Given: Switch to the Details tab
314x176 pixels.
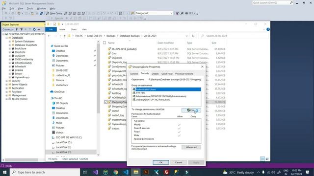Looking at the screenshot, I should 155,74.
